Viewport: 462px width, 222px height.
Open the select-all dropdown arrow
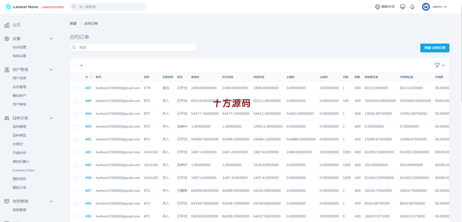(x=82, y=65)
